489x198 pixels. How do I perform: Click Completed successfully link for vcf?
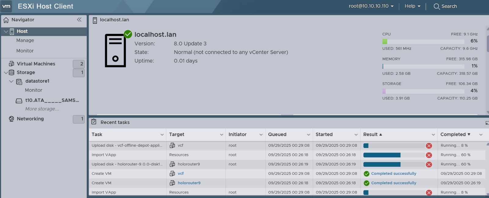[394, 174]
